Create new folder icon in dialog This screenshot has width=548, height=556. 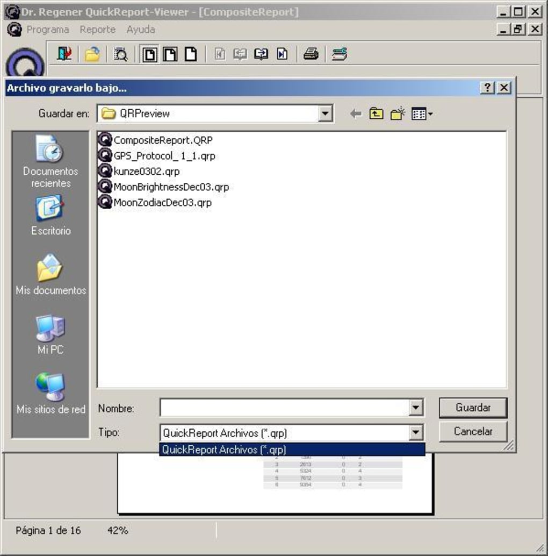398,114
